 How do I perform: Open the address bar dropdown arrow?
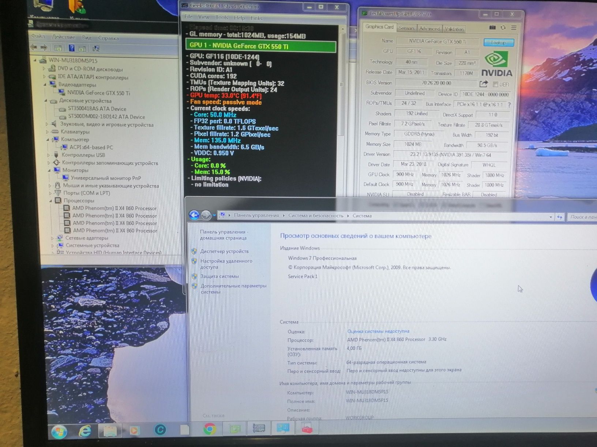[551, 217]
